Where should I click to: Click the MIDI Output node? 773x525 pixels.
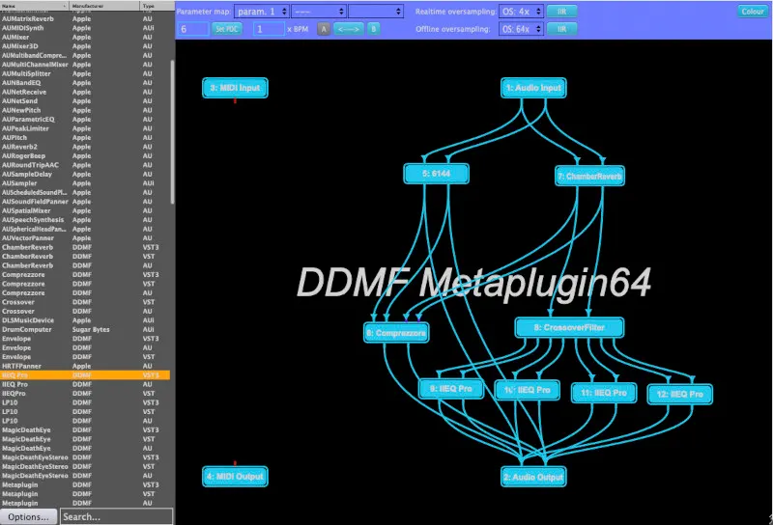coord(234,477)
